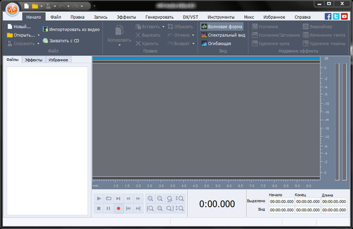Screen dimensions: 353x229
Task: Open the Справка ribbon tab
Action: [302, 17]
